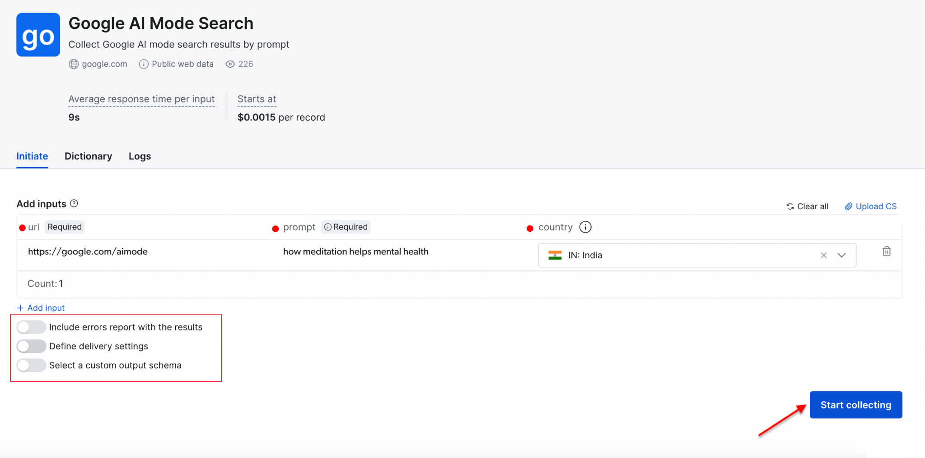Toggle Define delivery settings on
This screenshot has height=458, width=925.
tap(31, 346)
